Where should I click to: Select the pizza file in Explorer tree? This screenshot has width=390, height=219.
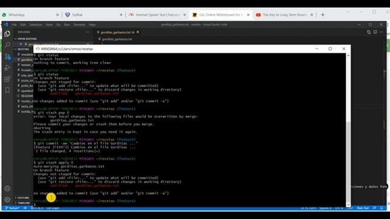pyautogui.click(x=25, y=80)
